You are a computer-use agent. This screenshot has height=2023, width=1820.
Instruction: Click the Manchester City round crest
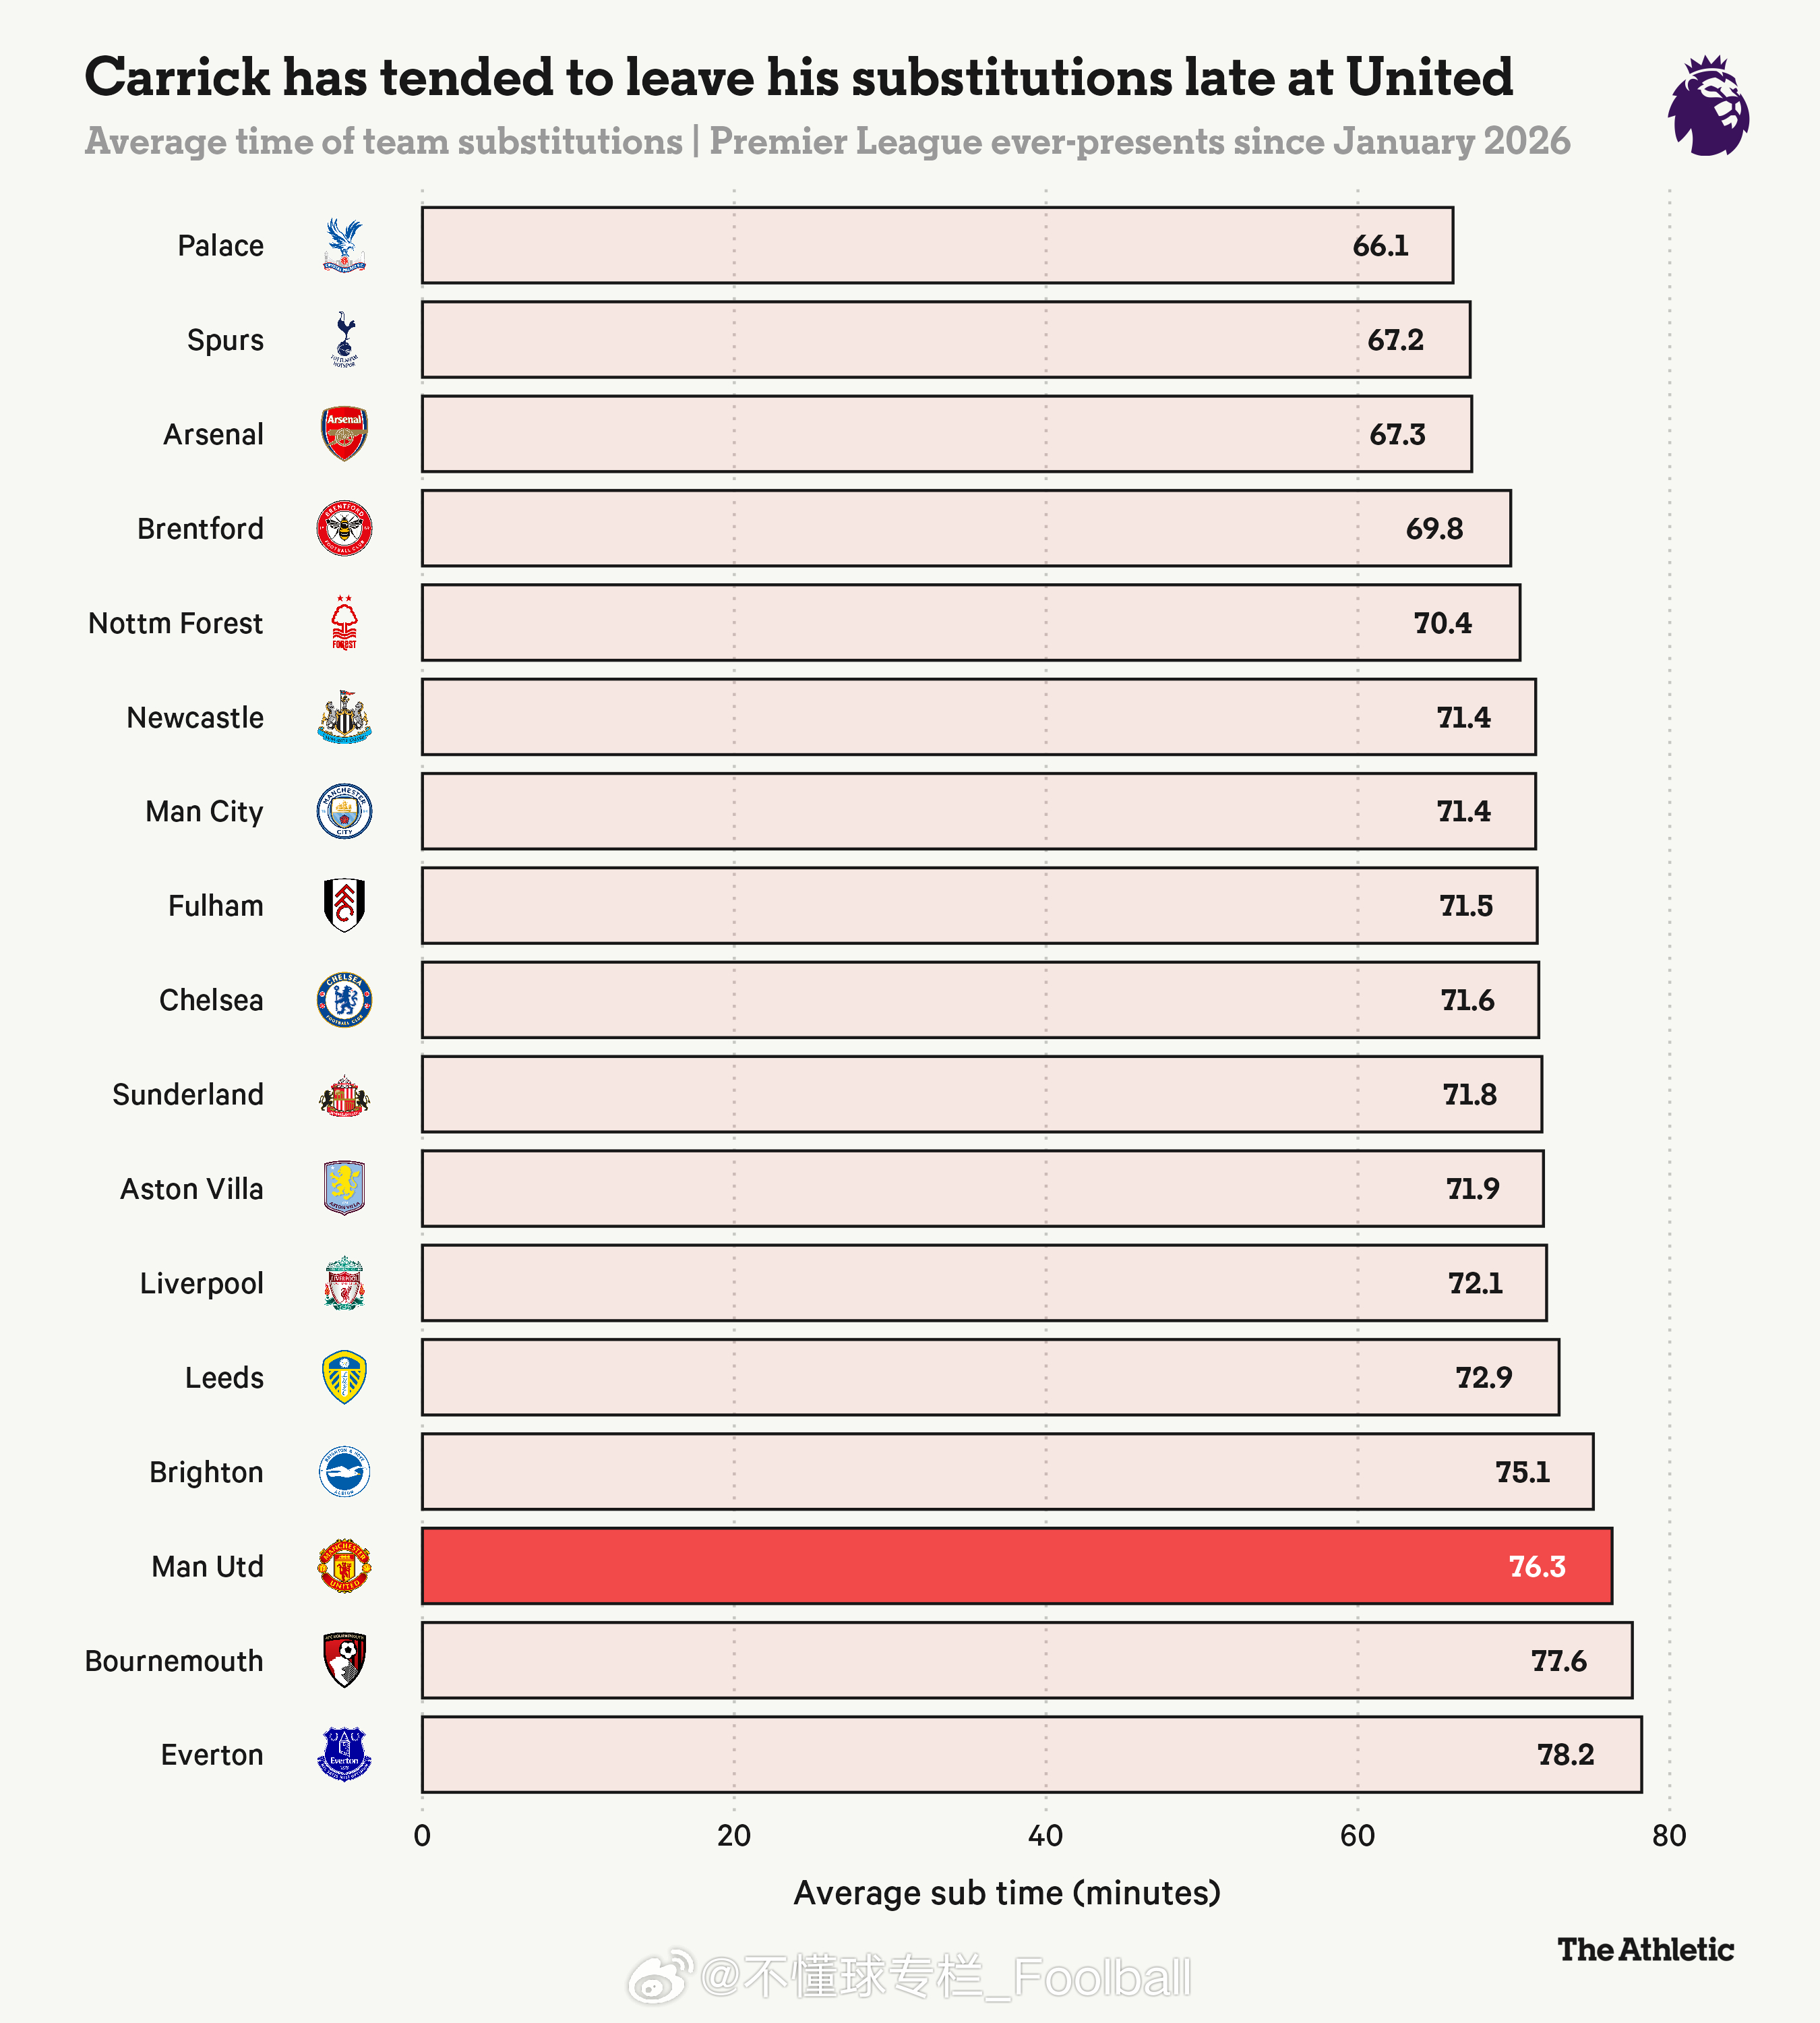[344, 811]
